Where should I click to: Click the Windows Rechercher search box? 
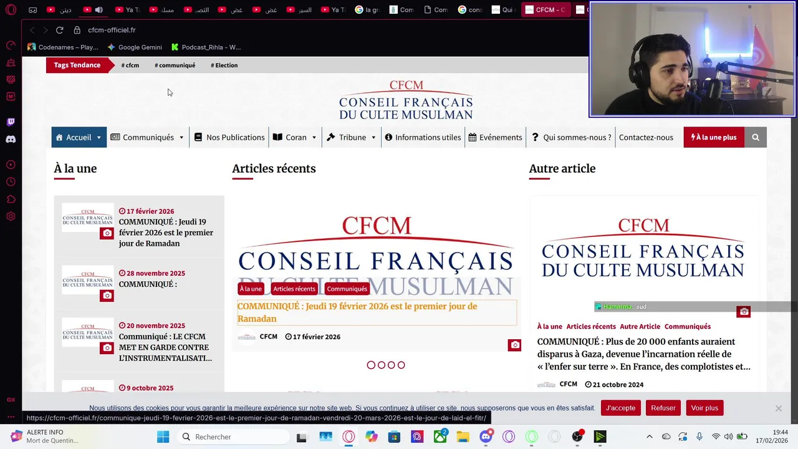tap(233, 437)
